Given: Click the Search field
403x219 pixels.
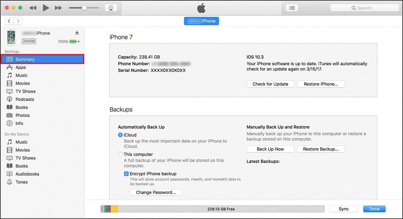Looking at the screenshot, I should [x=364, y=8].
